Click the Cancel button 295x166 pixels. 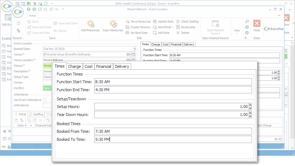coord(60,31)
